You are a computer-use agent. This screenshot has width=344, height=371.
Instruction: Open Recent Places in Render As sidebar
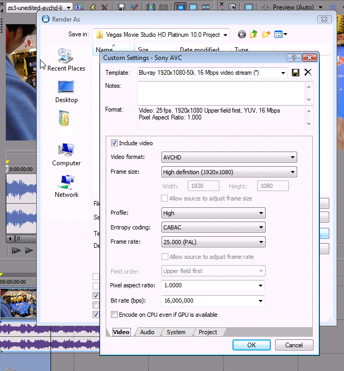pyautogui.click(x=66, y=59)
